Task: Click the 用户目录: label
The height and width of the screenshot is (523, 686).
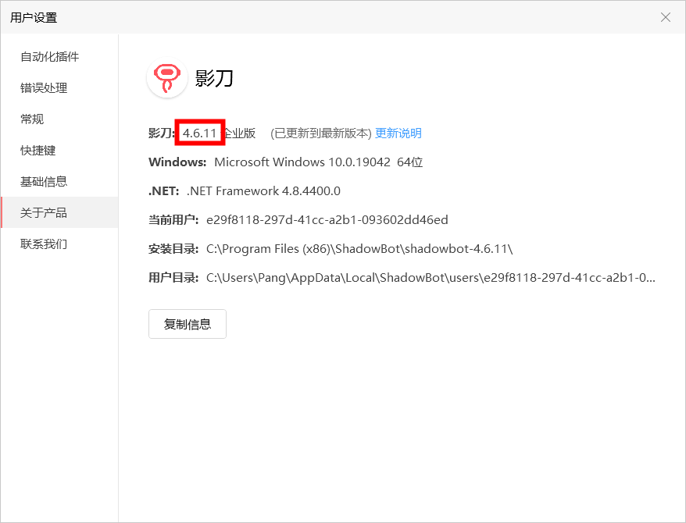Action: [173, 277]
